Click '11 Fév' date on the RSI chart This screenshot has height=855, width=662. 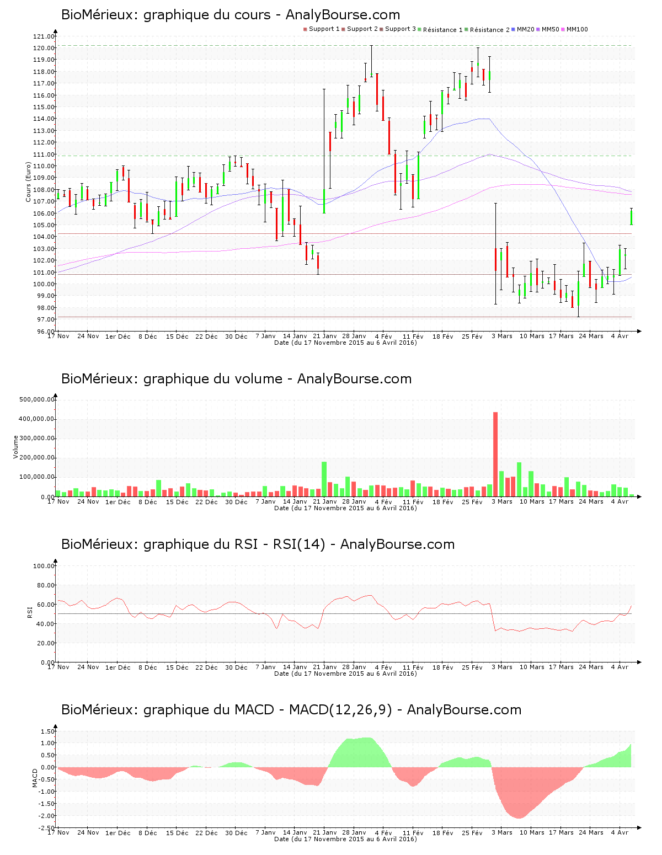[x=413, y=667]
